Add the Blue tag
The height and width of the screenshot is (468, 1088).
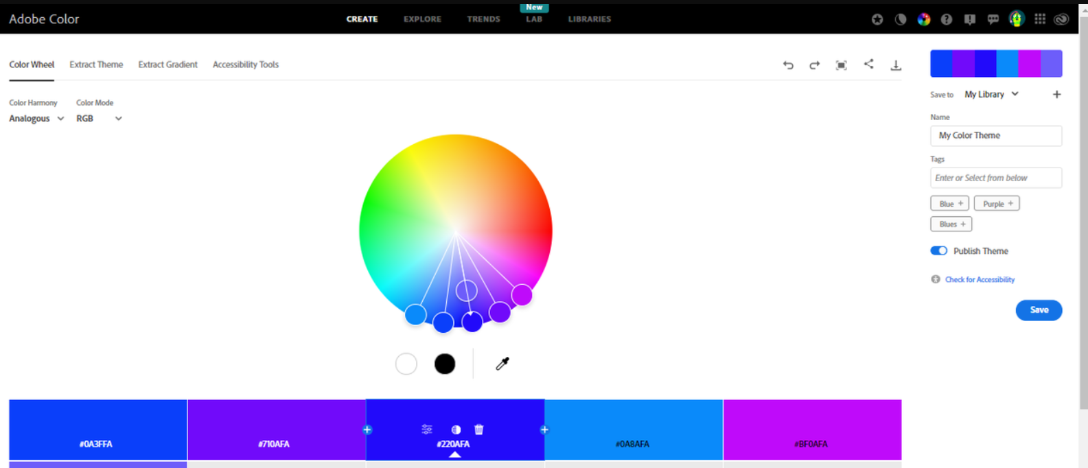tap(949, 204)
